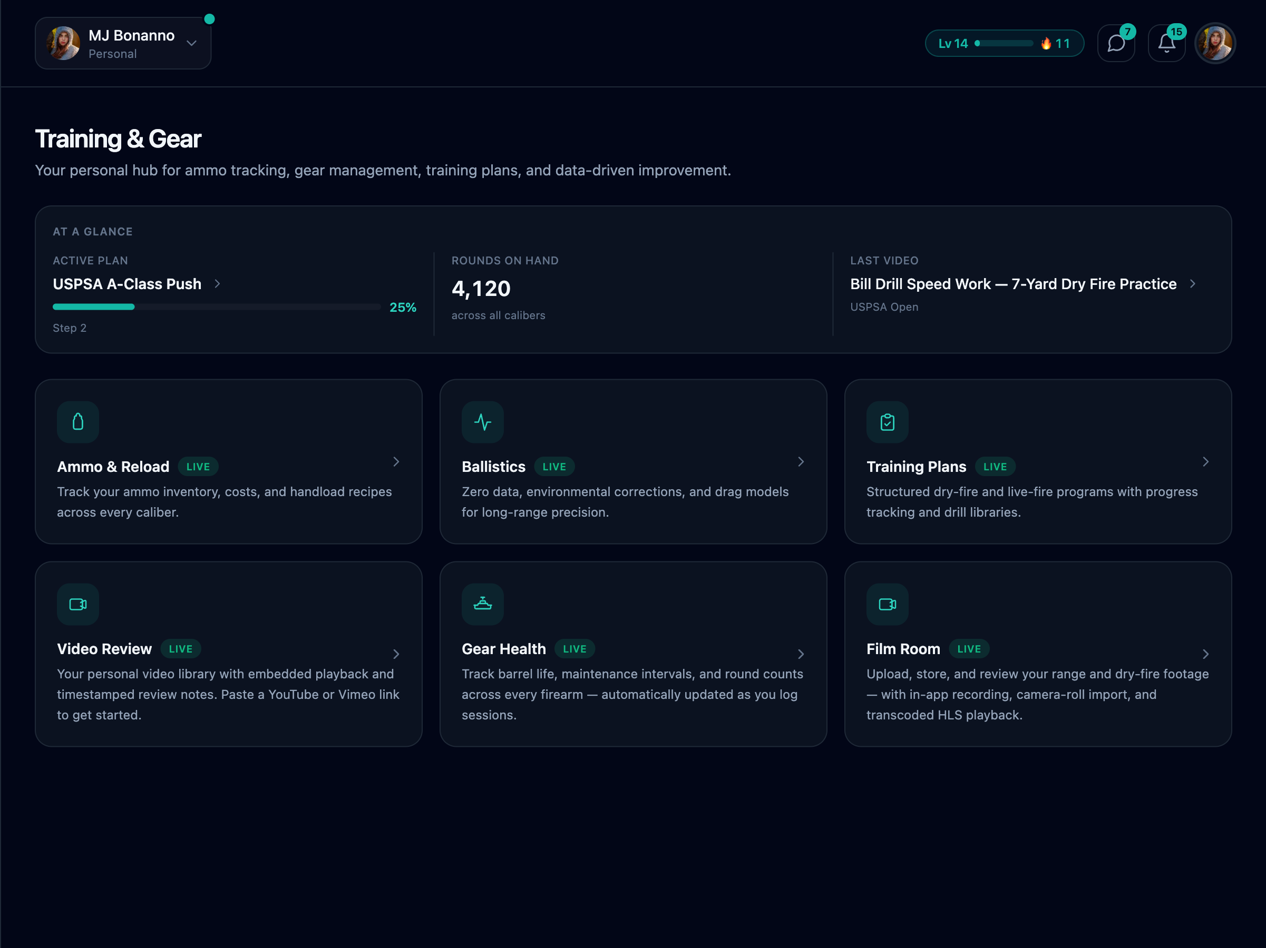Click the Gear Health maintenance icon

(x=482, y=605)
